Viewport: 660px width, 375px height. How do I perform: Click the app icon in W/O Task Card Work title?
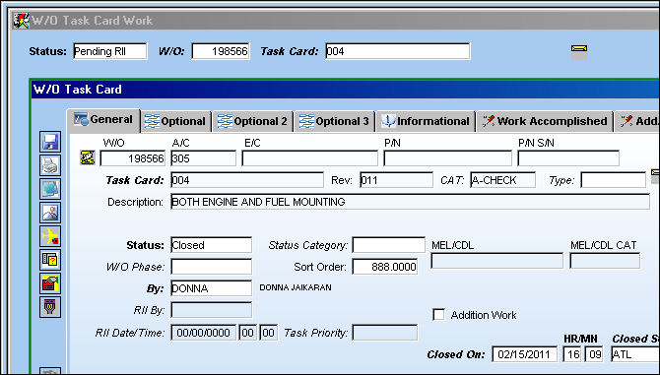coord(21,21)
